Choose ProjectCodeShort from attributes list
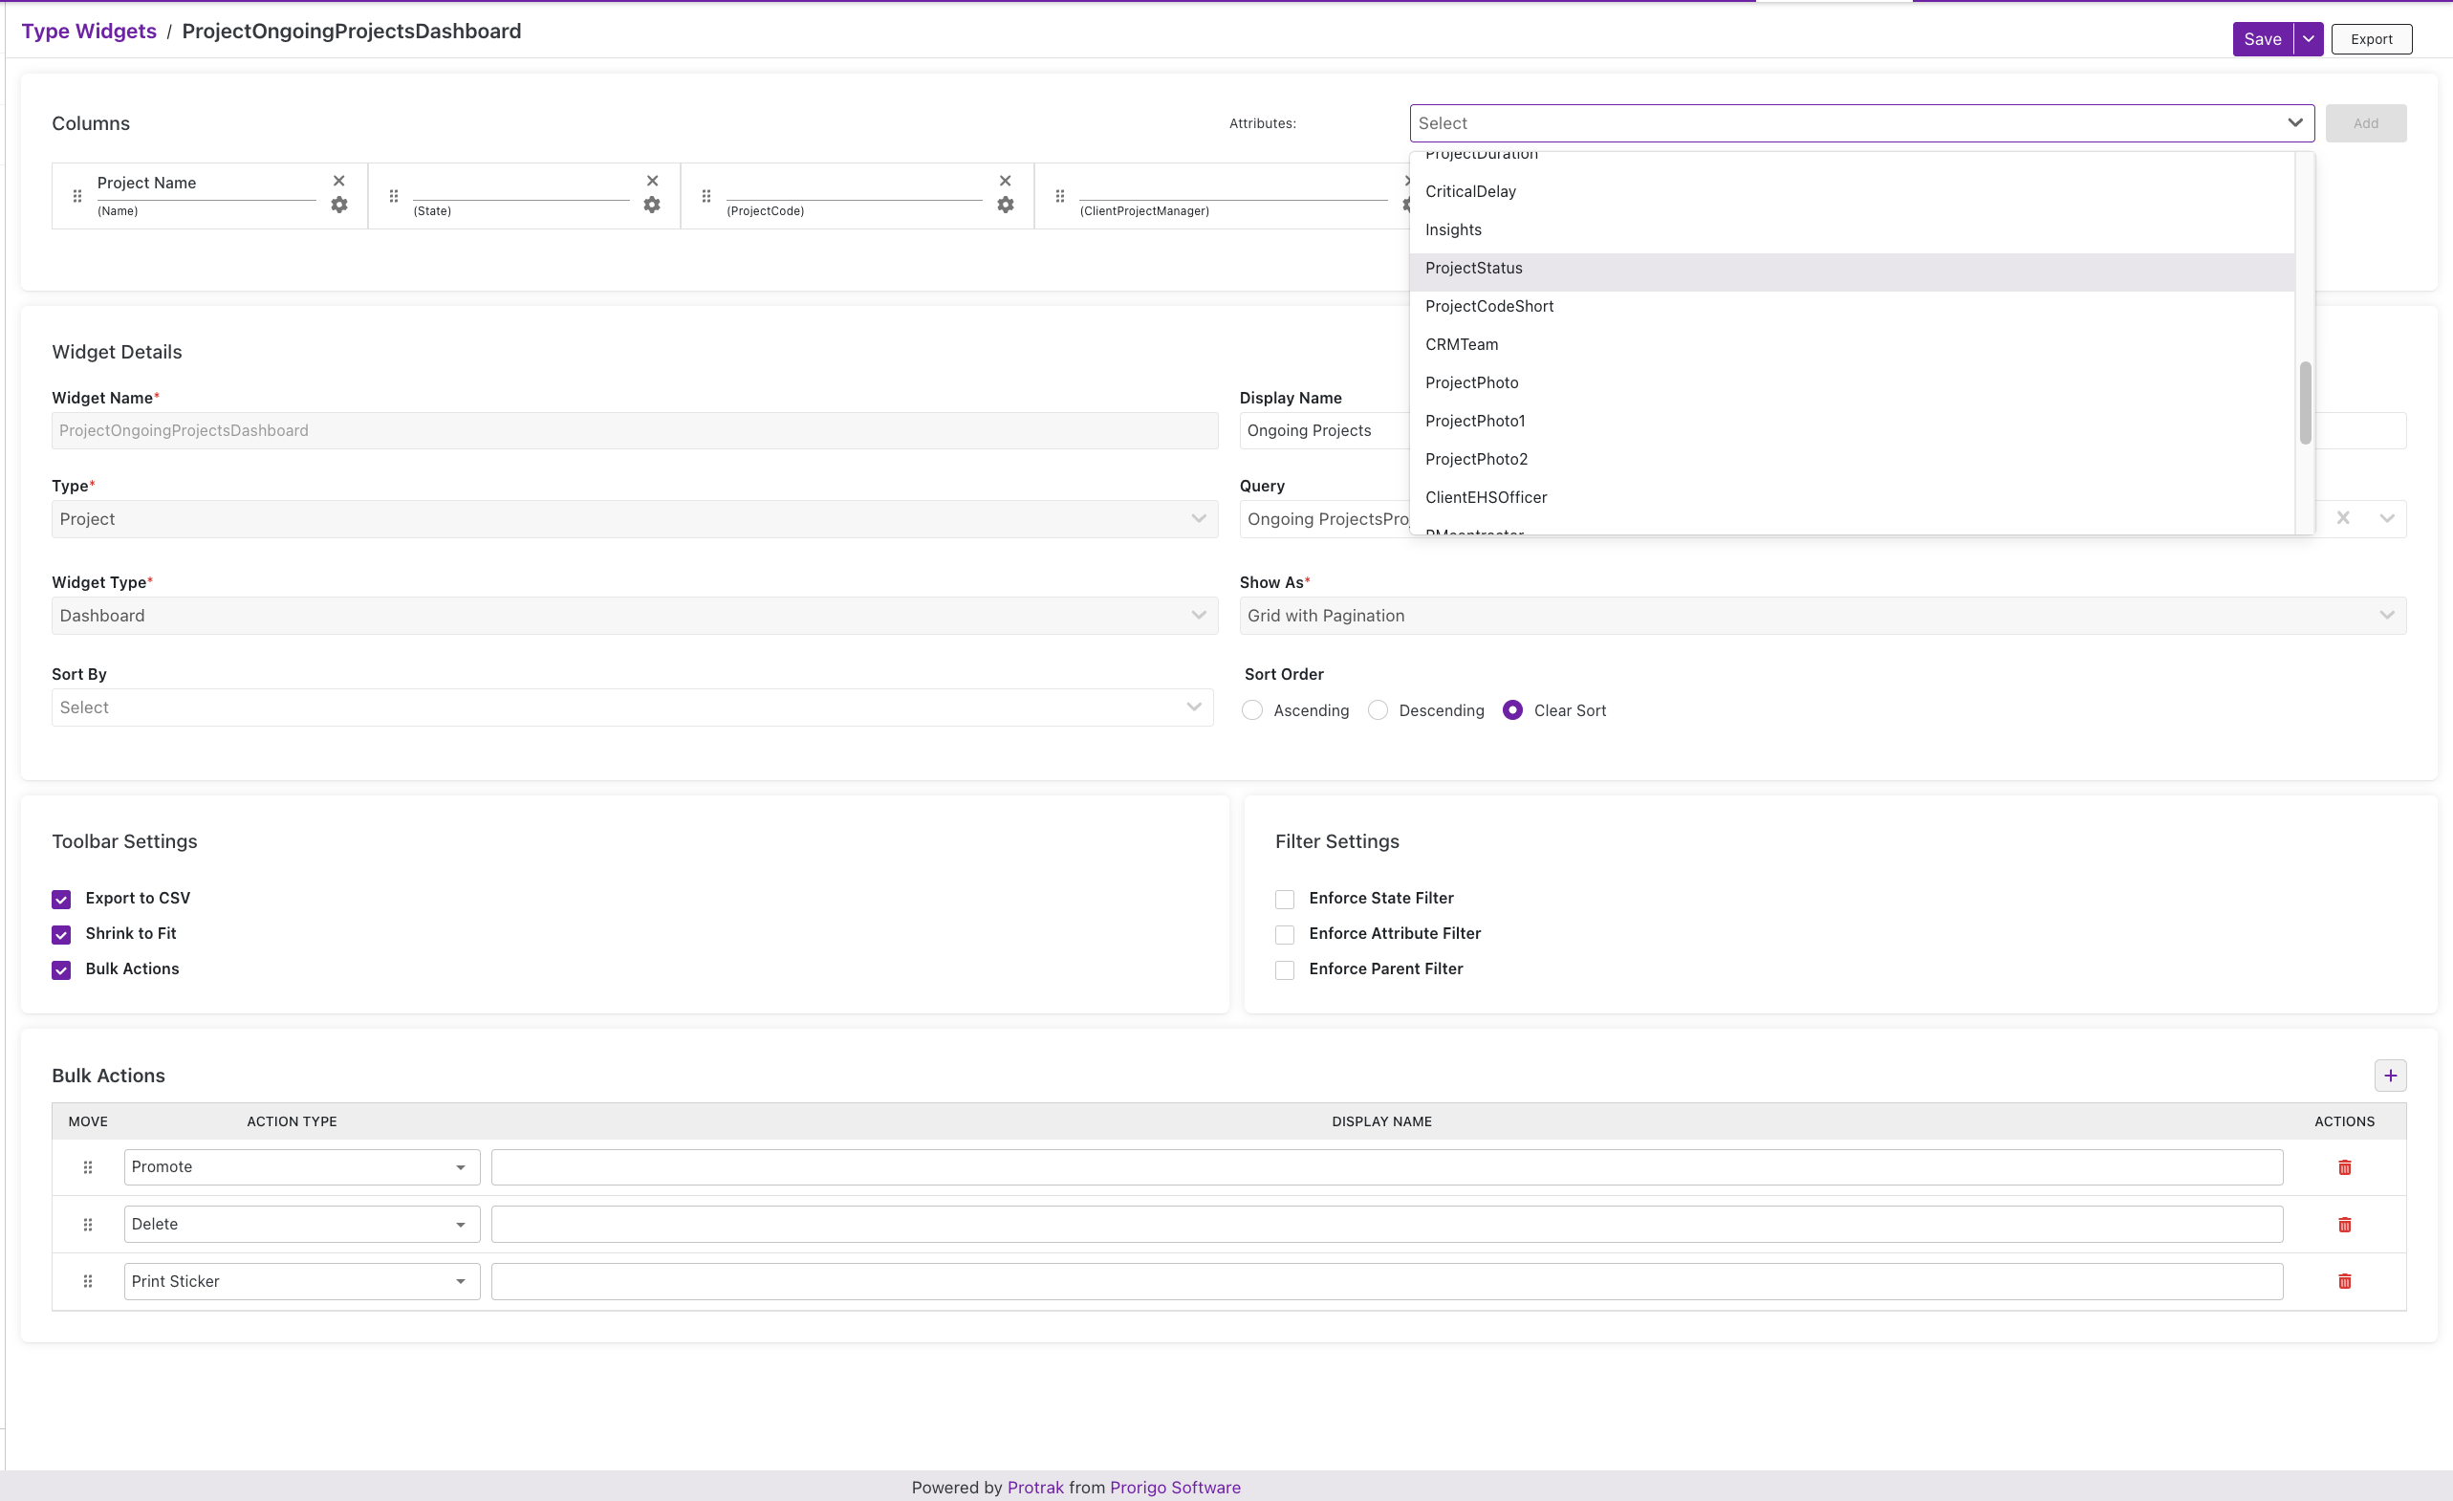2453x1501 pixels. pos(1852,307)
